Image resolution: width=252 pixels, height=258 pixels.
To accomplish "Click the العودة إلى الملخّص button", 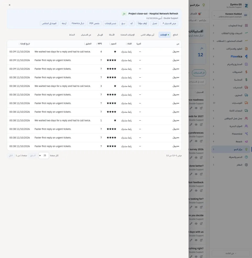I will (49, 23).
